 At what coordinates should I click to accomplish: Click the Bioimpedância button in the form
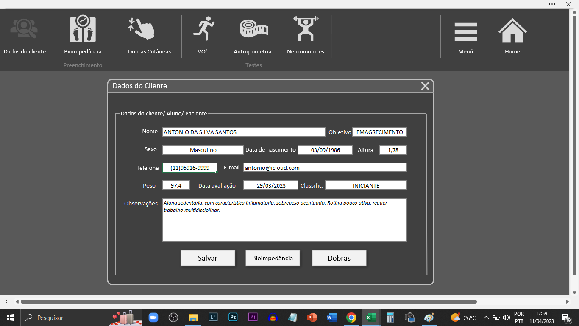coord(273,258)
